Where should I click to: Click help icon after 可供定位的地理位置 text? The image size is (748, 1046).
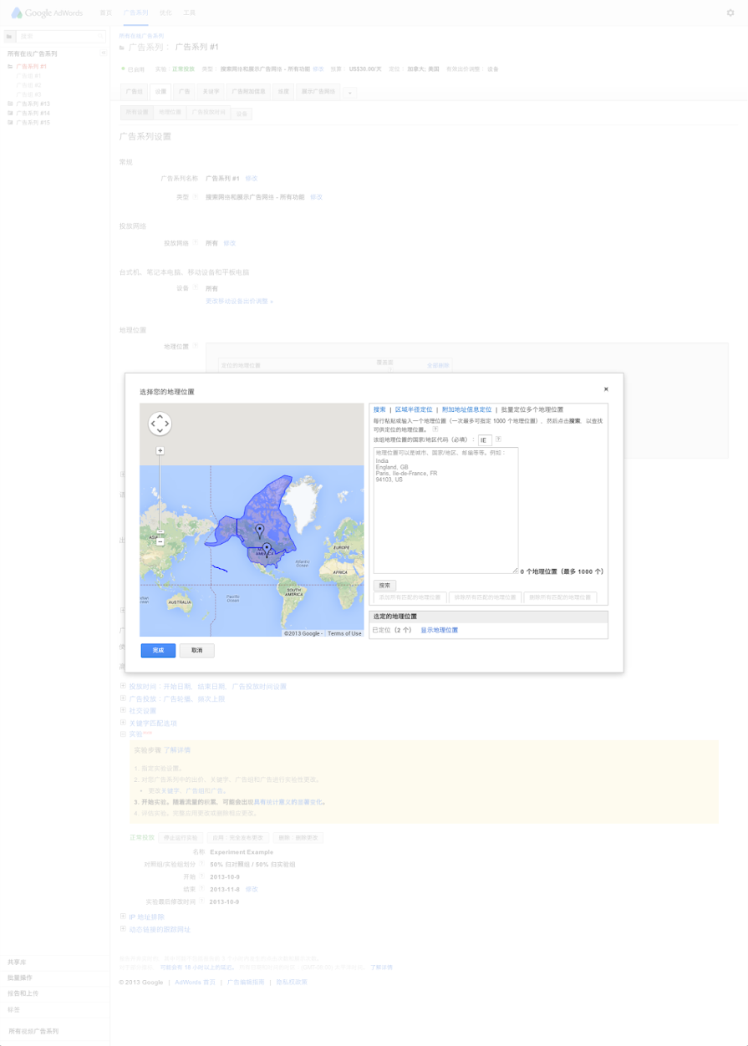tap(435, 429)
